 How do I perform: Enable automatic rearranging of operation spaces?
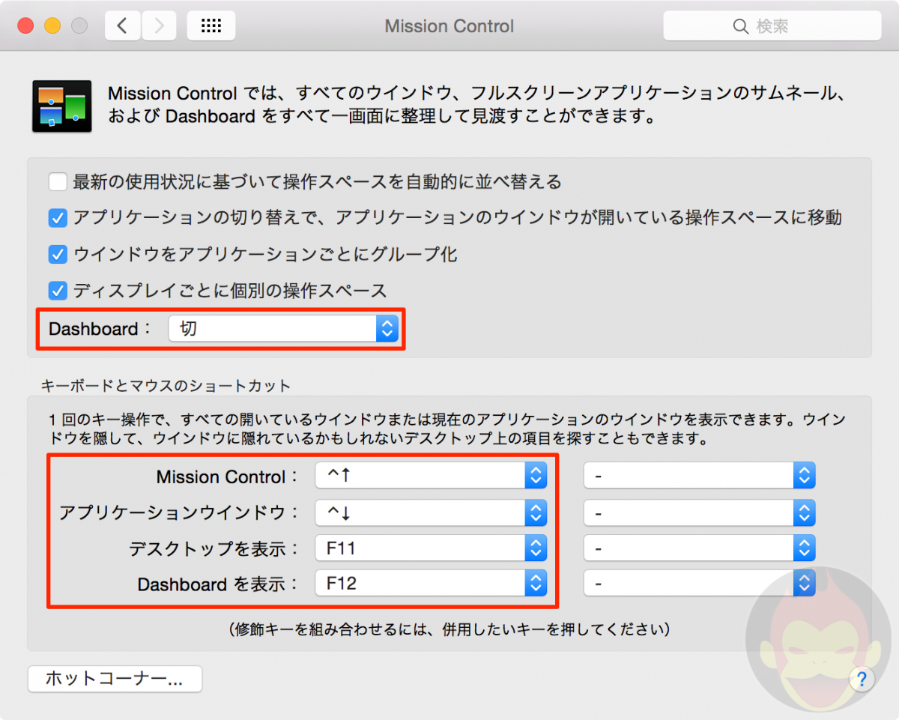click(58, 181)
